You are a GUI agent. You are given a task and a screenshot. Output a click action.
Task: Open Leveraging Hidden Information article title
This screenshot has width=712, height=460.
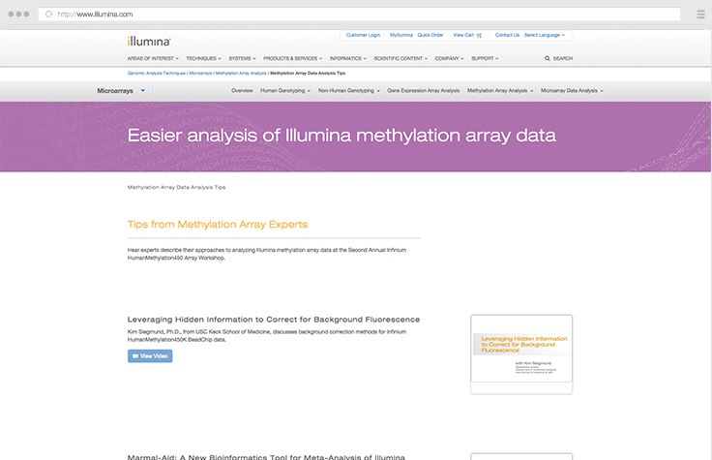coord(274,320)
